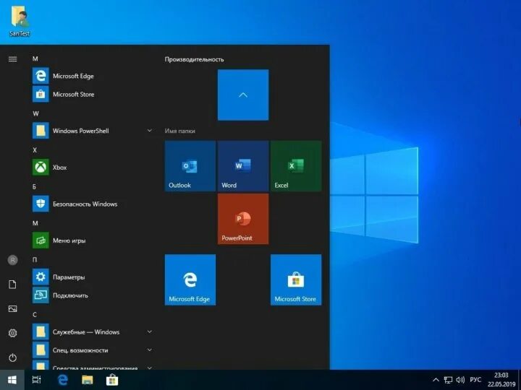Collapse the open tile folder with up arrow
Viewport: 521px width, 390px height.
(243, 95)
